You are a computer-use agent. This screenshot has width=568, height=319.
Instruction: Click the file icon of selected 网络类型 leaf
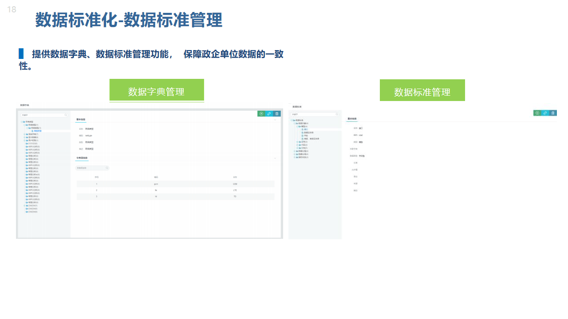point(32,131)
